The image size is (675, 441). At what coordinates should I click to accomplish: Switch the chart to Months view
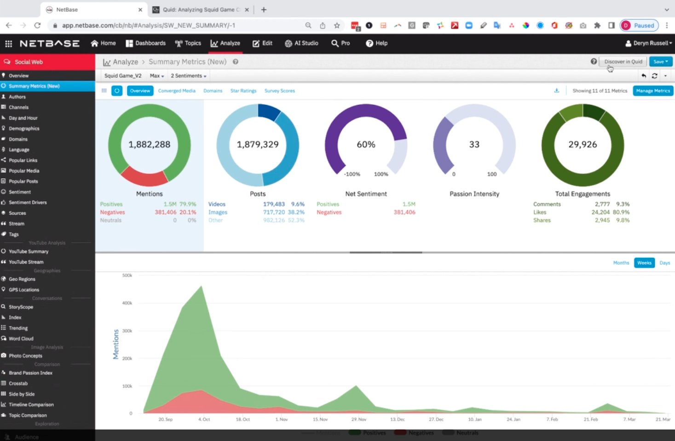(x=621, y=262)
